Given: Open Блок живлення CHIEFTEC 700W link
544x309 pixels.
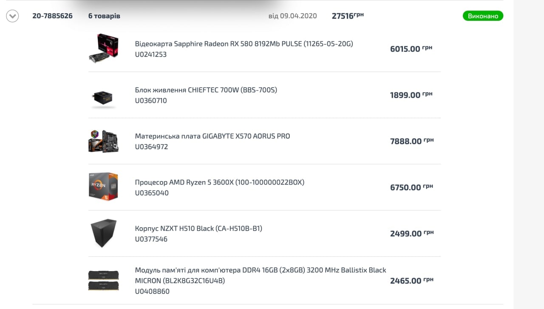Looking at the screenshot, I should (206, 90).
